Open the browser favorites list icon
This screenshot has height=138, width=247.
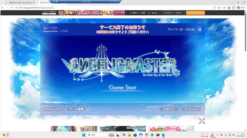(224, 7)
